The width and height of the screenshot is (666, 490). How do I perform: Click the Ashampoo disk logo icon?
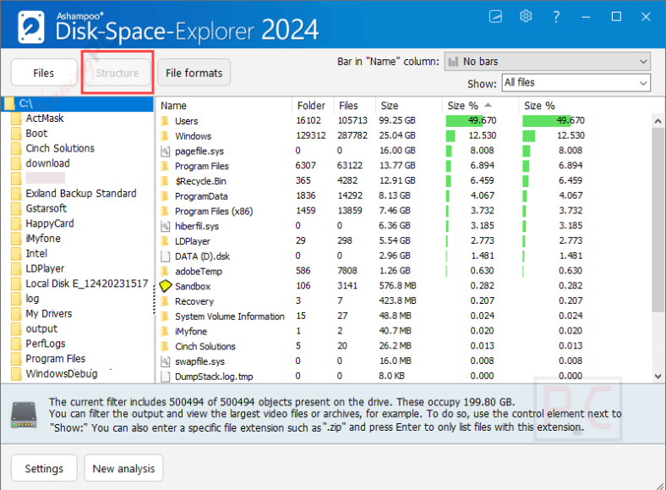[30, 28]
